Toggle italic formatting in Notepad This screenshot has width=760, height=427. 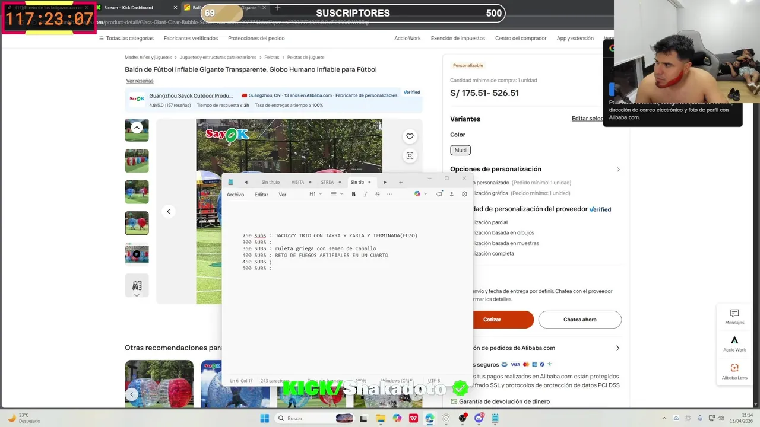pyautogui.click(x=365, y=194)
